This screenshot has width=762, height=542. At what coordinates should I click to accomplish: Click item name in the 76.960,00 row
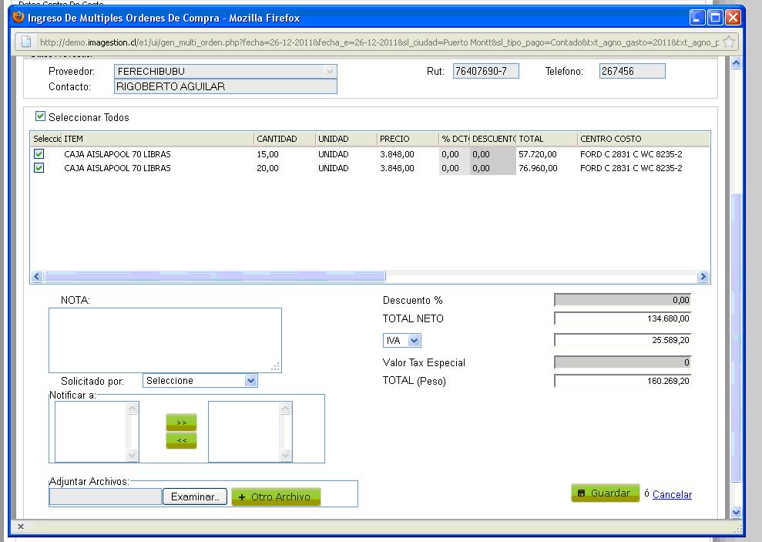click(117, 168)
